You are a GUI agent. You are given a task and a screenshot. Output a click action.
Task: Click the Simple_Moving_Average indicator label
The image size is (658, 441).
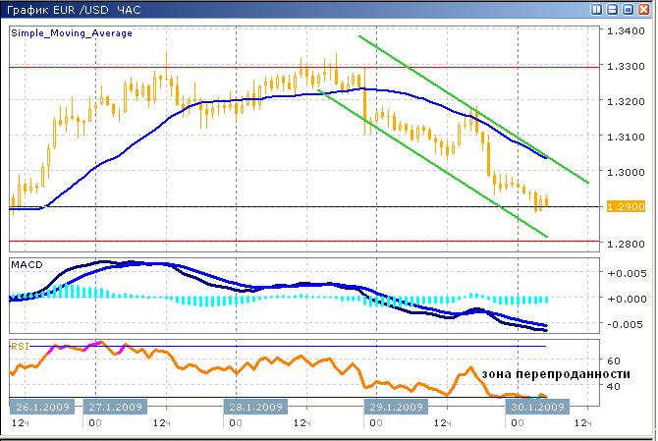[x=72, y=32]
